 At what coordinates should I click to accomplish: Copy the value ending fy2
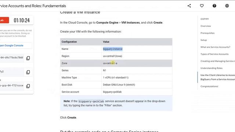(28, 72)
